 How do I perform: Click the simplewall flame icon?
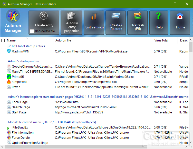(x=9, y=82)
